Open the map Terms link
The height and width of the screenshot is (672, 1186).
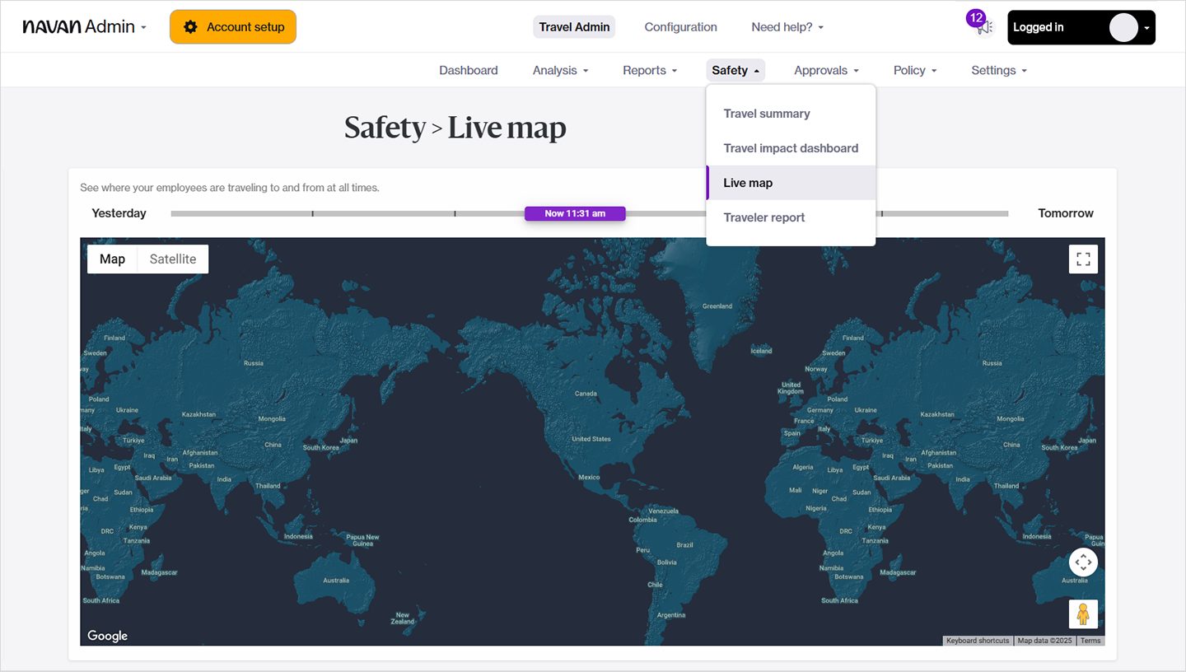click(1090, 641)
